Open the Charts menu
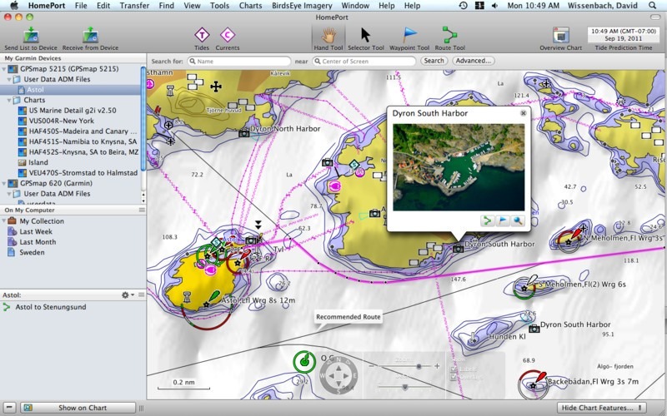Image resolution: width=667 pixels, height=416 pixels. click(251, 6)
